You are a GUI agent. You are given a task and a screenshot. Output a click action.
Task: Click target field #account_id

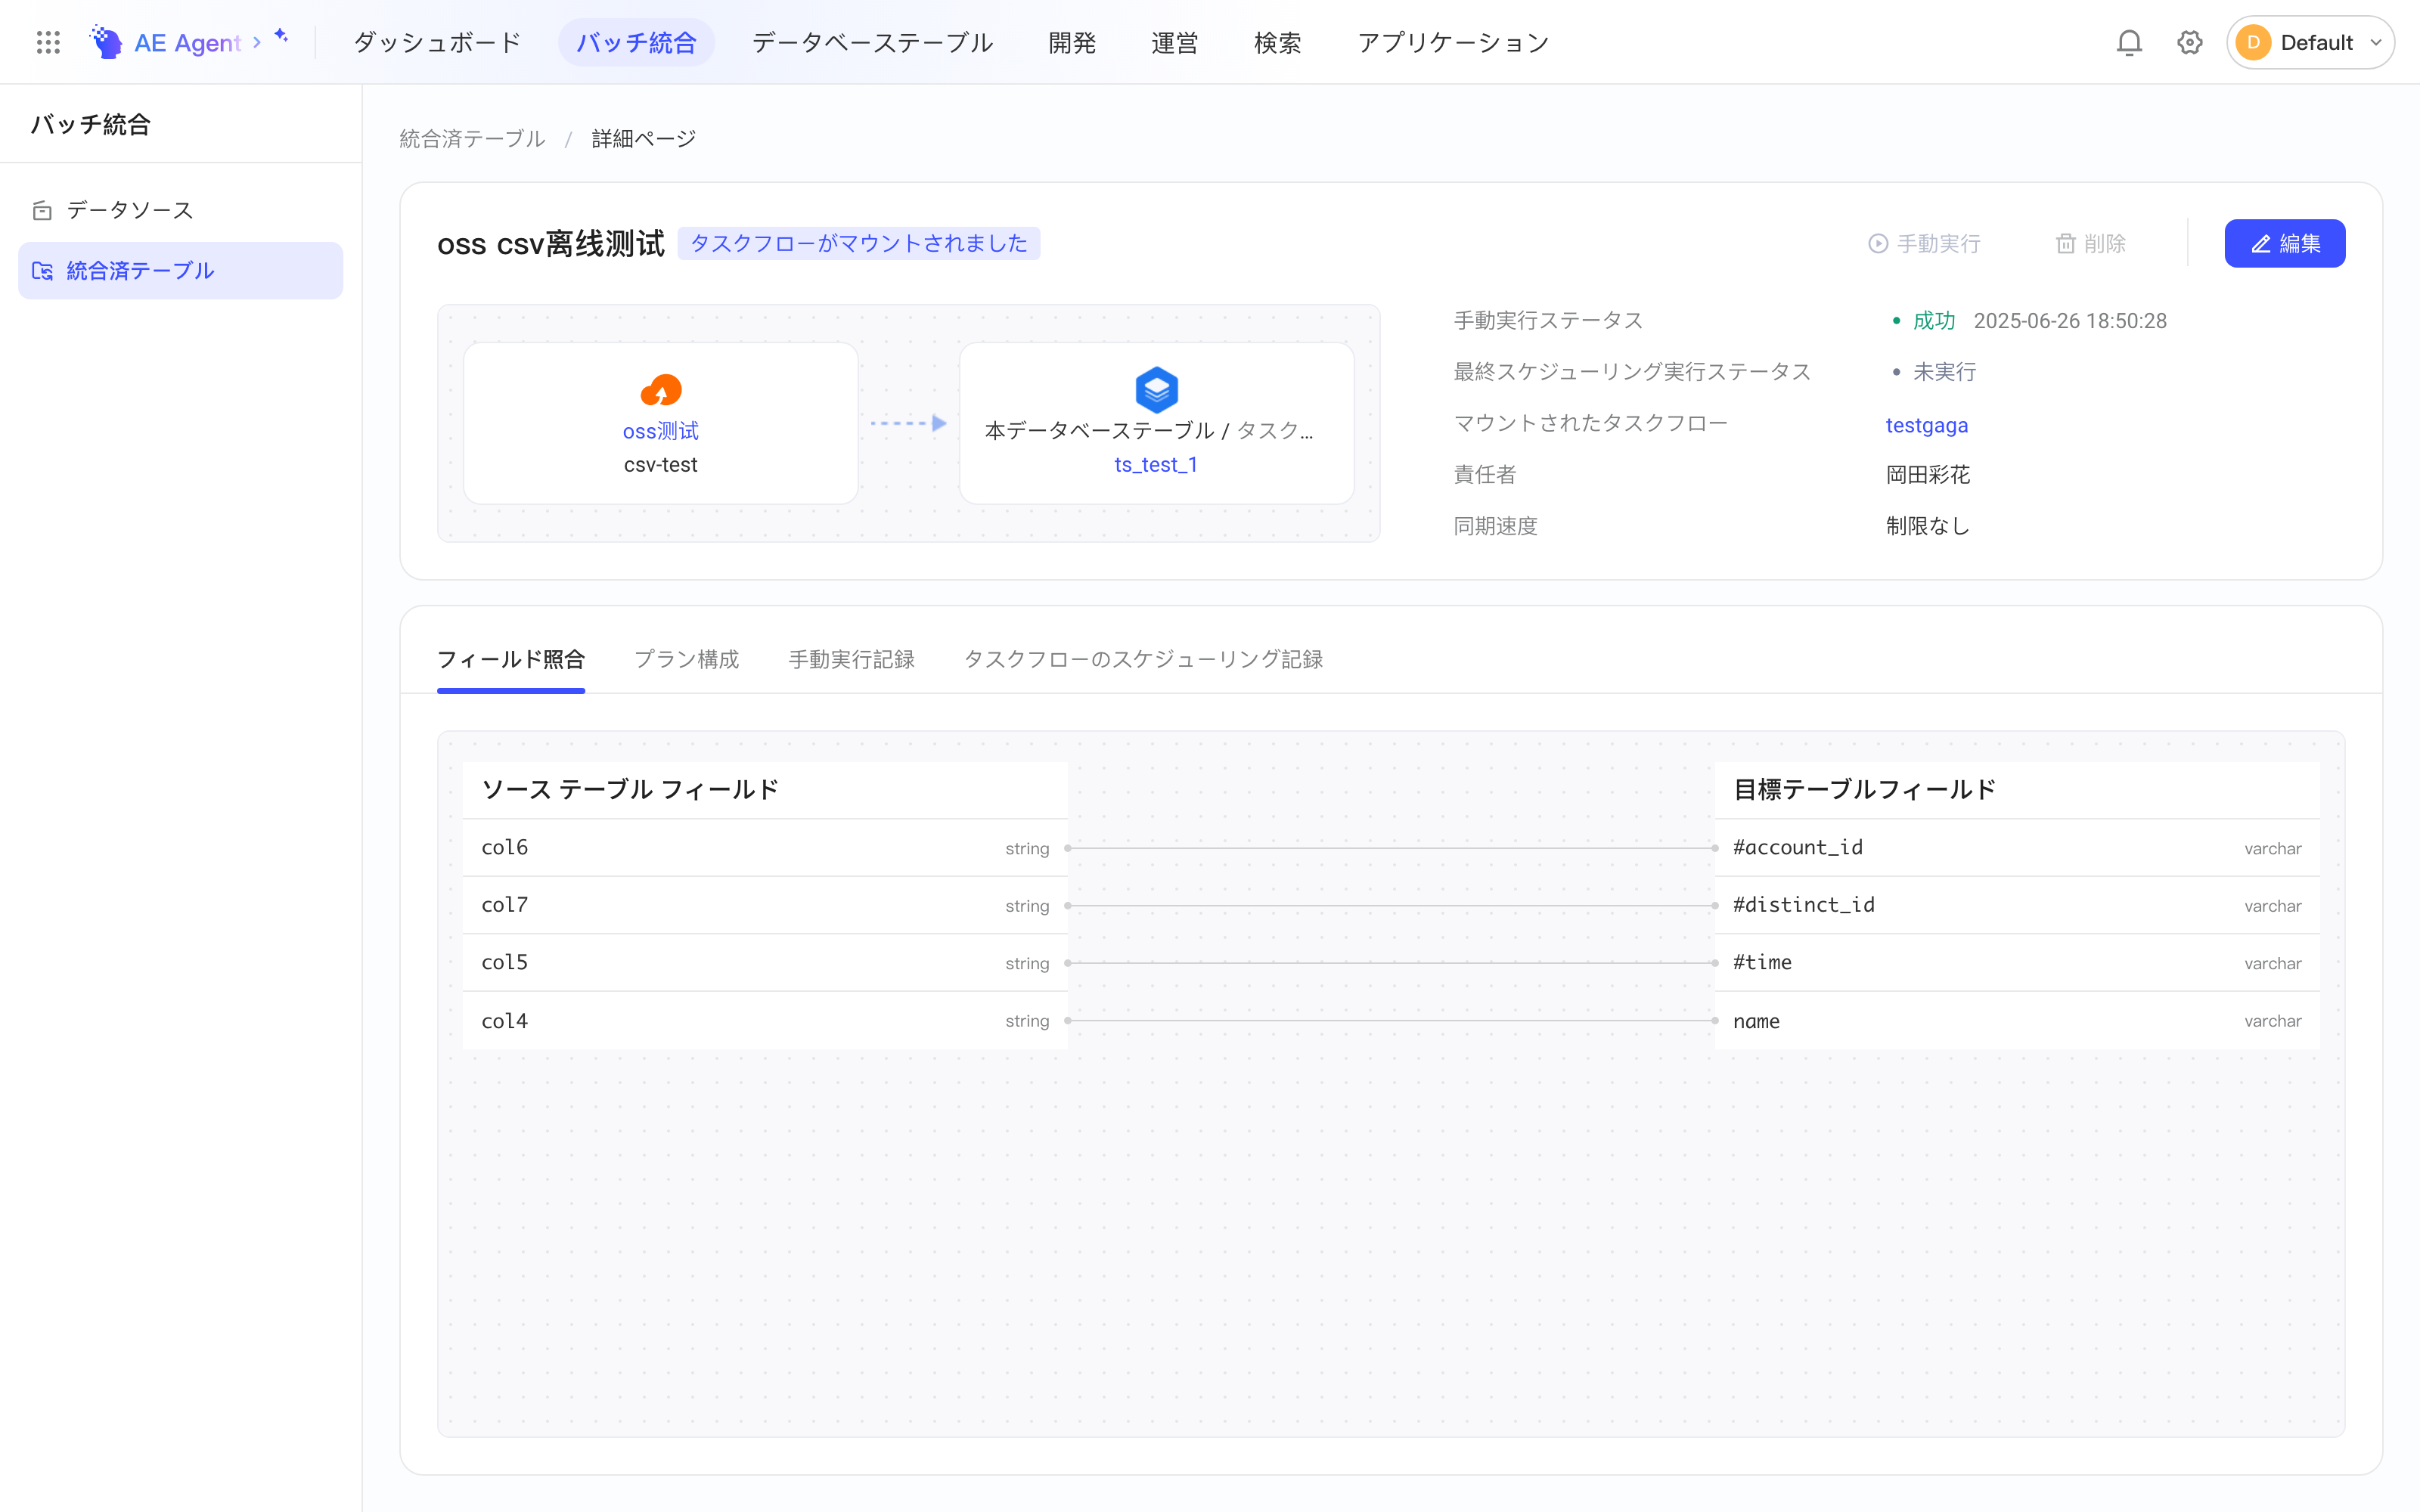pos(2017,848)
